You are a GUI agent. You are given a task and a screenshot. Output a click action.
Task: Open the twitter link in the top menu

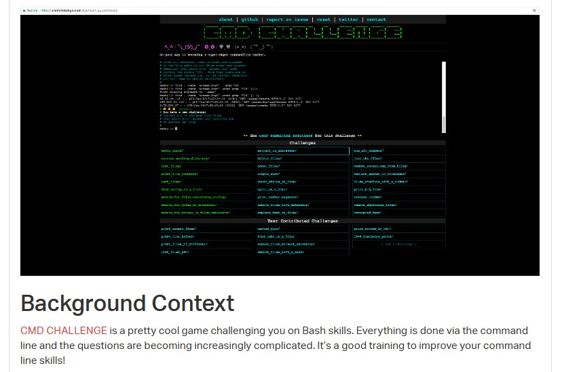point(348,20)
